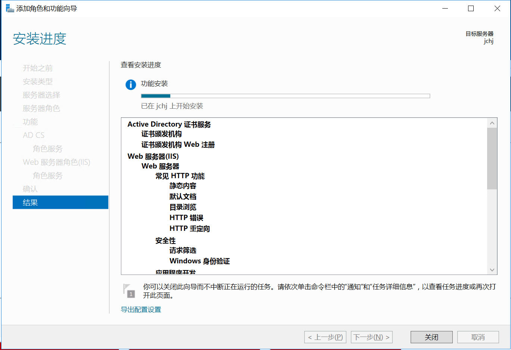Click the HTTP 重定向 entry
The image size is (511, 350).
[190, 229]
